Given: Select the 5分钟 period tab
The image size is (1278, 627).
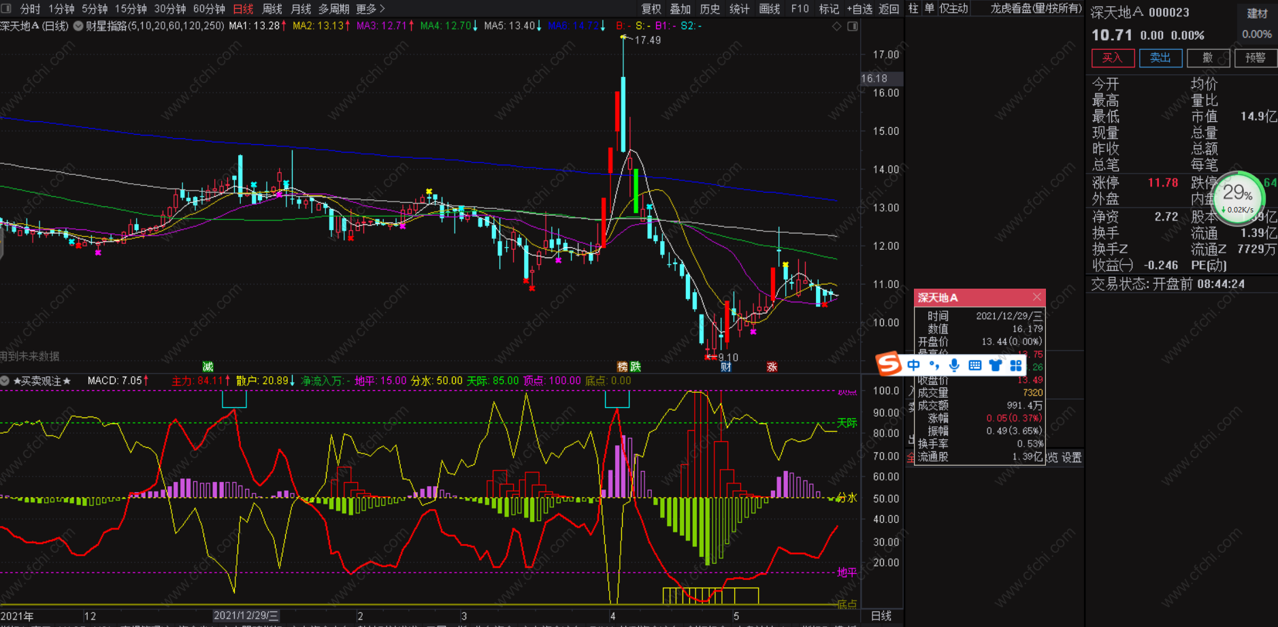Looking at the screenshot, I should pos(95,9).
